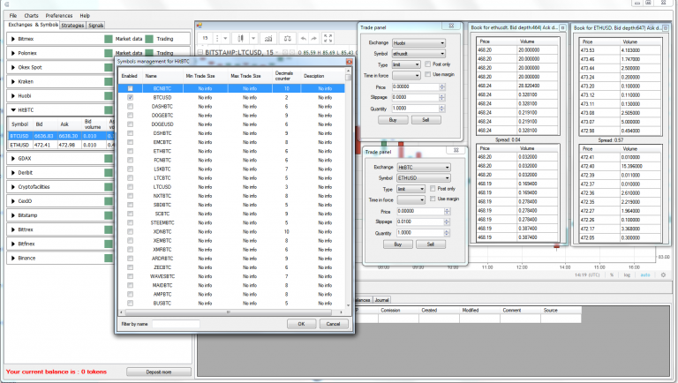Enable the BCNBTC symbol checkbox
Image resolution: width=678 pixels, height=383 pixels.
pos(130,88)
